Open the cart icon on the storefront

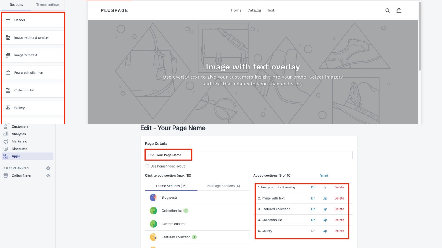tap(399, 10)
